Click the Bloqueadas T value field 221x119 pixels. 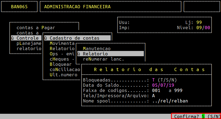pos(154,80)
